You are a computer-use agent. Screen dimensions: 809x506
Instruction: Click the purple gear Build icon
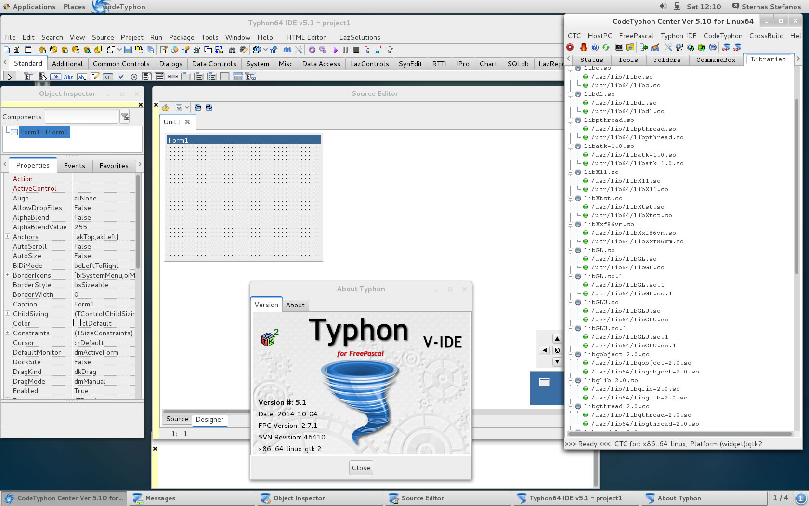pos(312,50)
